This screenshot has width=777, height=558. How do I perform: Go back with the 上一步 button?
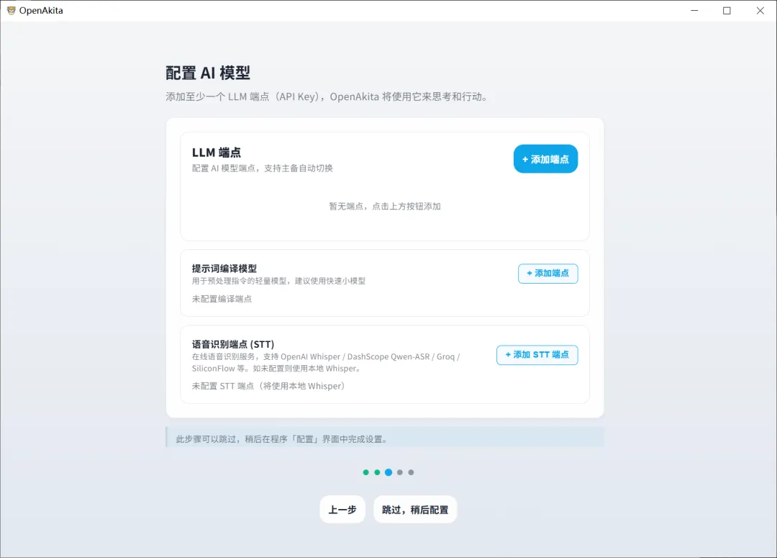(342, 509)
